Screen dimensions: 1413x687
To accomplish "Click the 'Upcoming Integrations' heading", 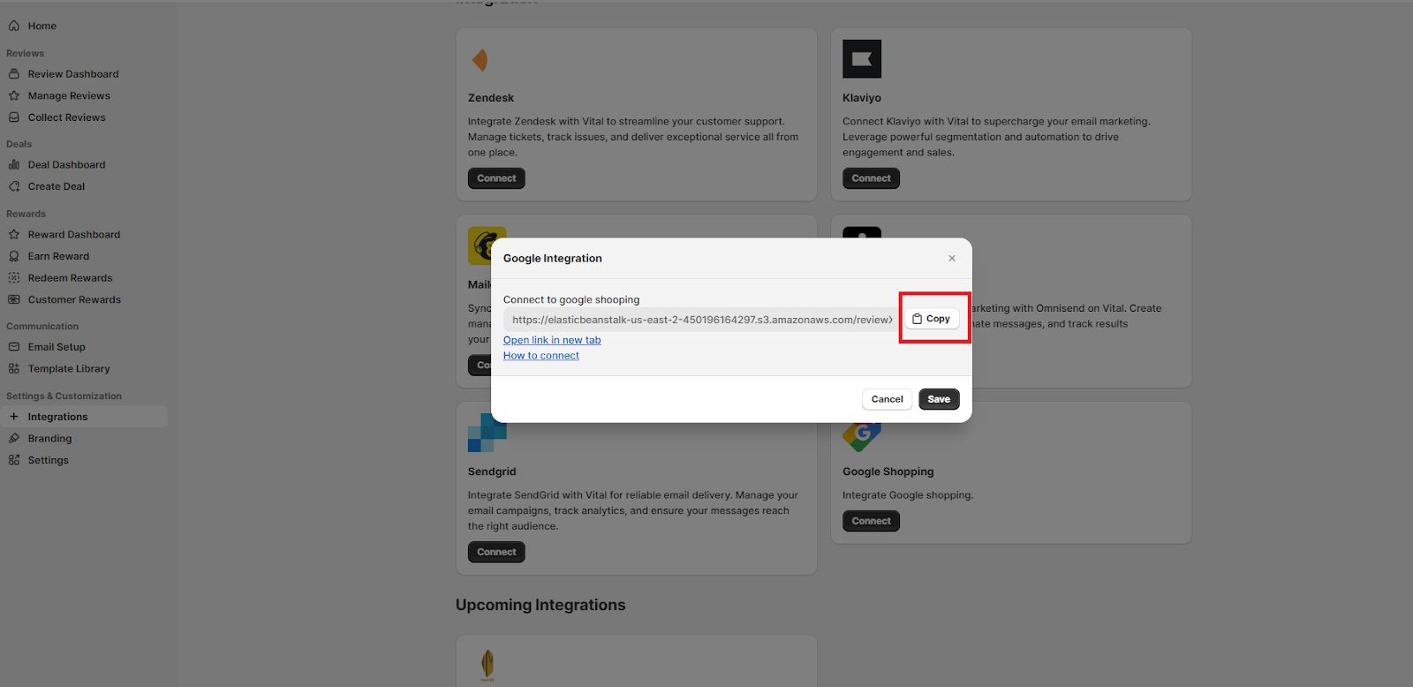I will (x=540, y=605).
